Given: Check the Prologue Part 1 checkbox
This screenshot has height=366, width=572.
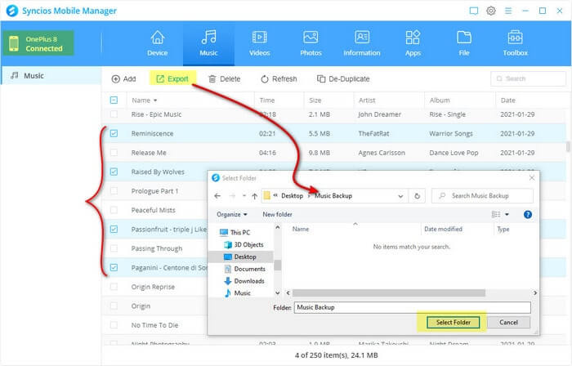Looking at the screenshot, I should 114,190.
